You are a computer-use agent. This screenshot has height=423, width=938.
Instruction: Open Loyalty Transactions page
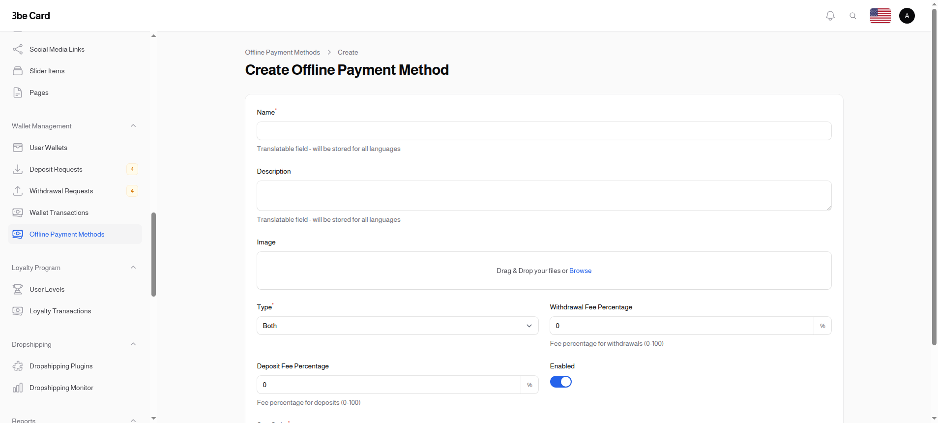(x=75, y=311)
